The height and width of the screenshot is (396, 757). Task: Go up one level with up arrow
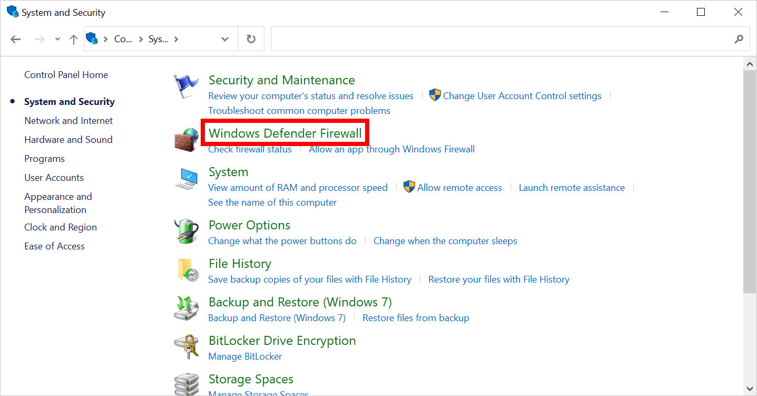[x=74, y=40]
